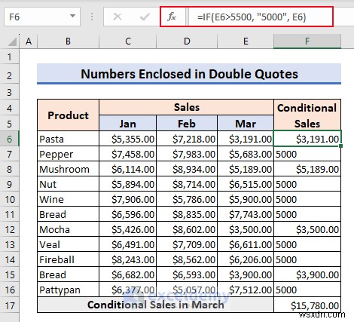Select active cell F6 showing $3,191.00
Image resolution: width=354 pixels, height=322 pixels.
click(307, 139)
